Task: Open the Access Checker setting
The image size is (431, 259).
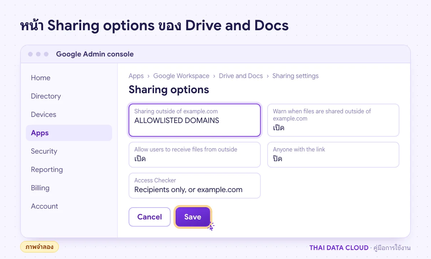Action: (195, 186)
